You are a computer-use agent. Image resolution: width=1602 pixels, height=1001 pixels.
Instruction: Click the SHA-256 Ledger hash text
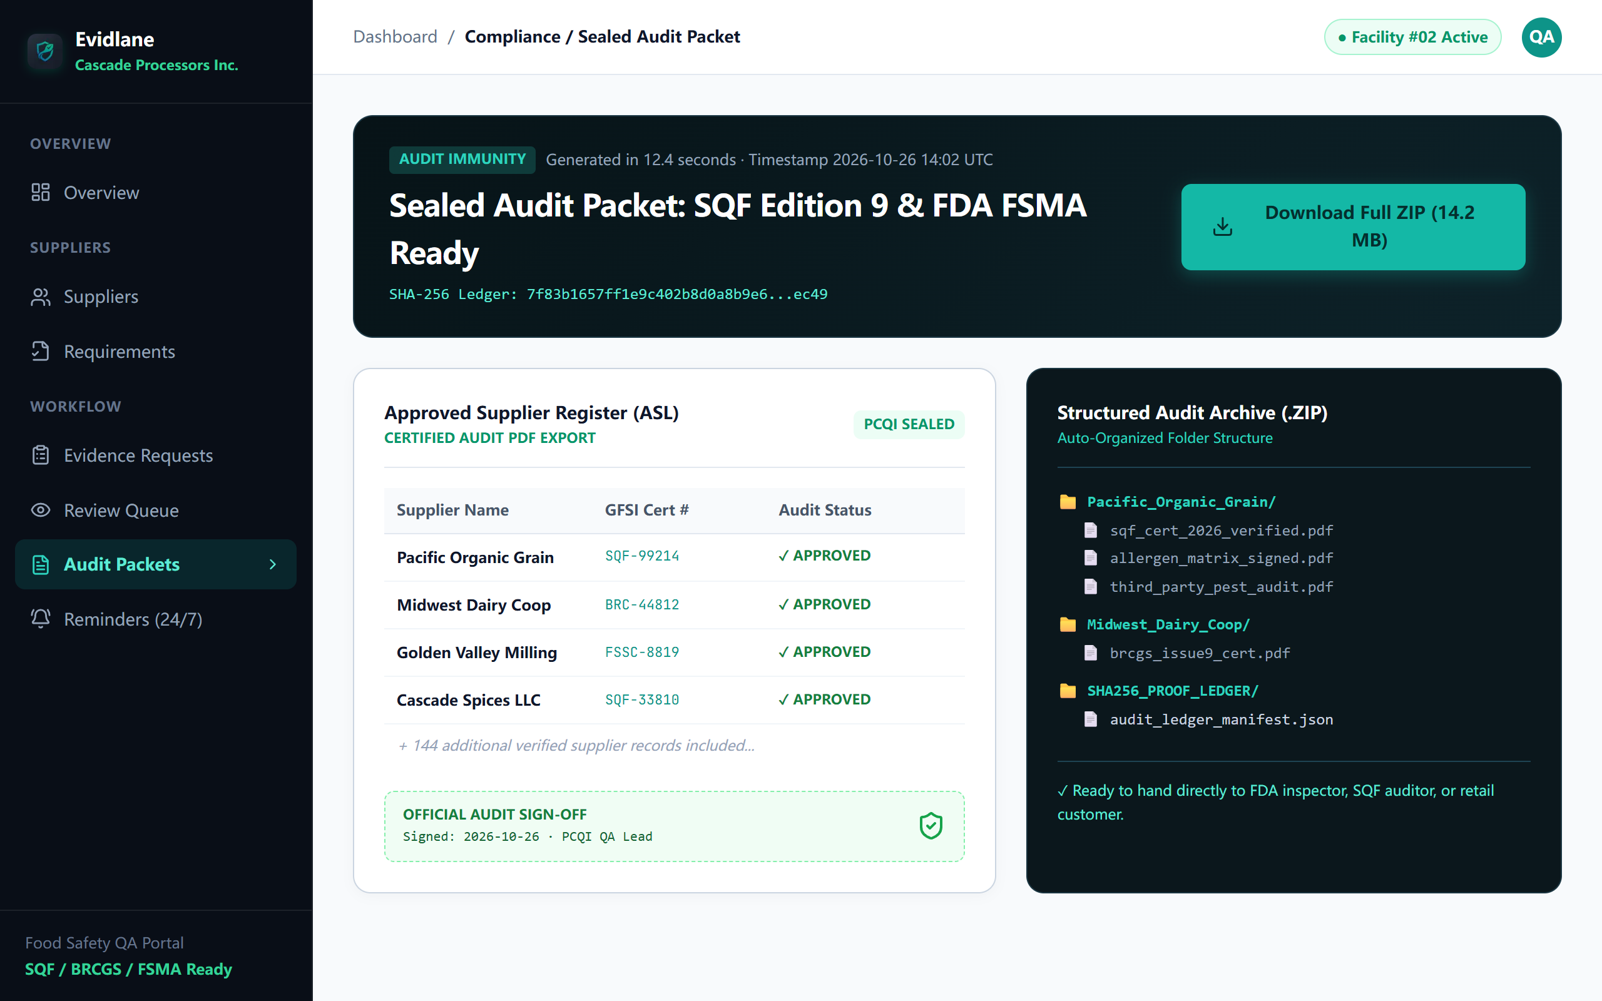(x=608, y=294)
